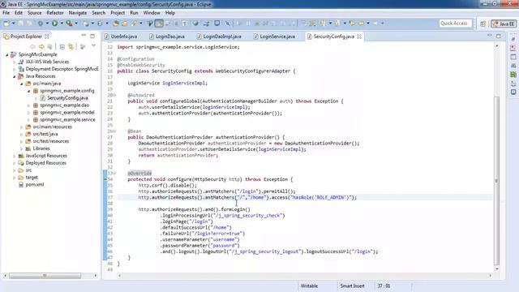Click the Run External Tools toolbar icon
The height and width of the screenshot is (292, 519).
[x=69, y=24]
